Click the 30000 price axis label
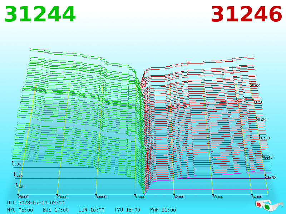 (101, 197)
